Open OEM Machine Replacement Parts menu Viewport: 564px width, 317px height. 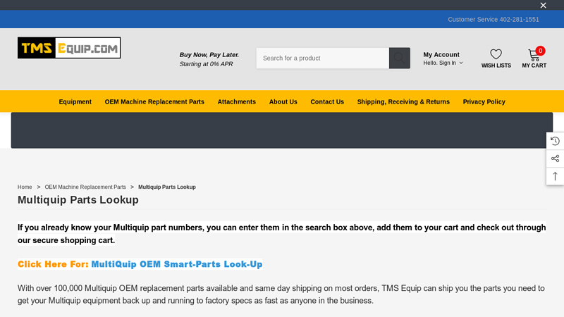[x=154, y=101]
